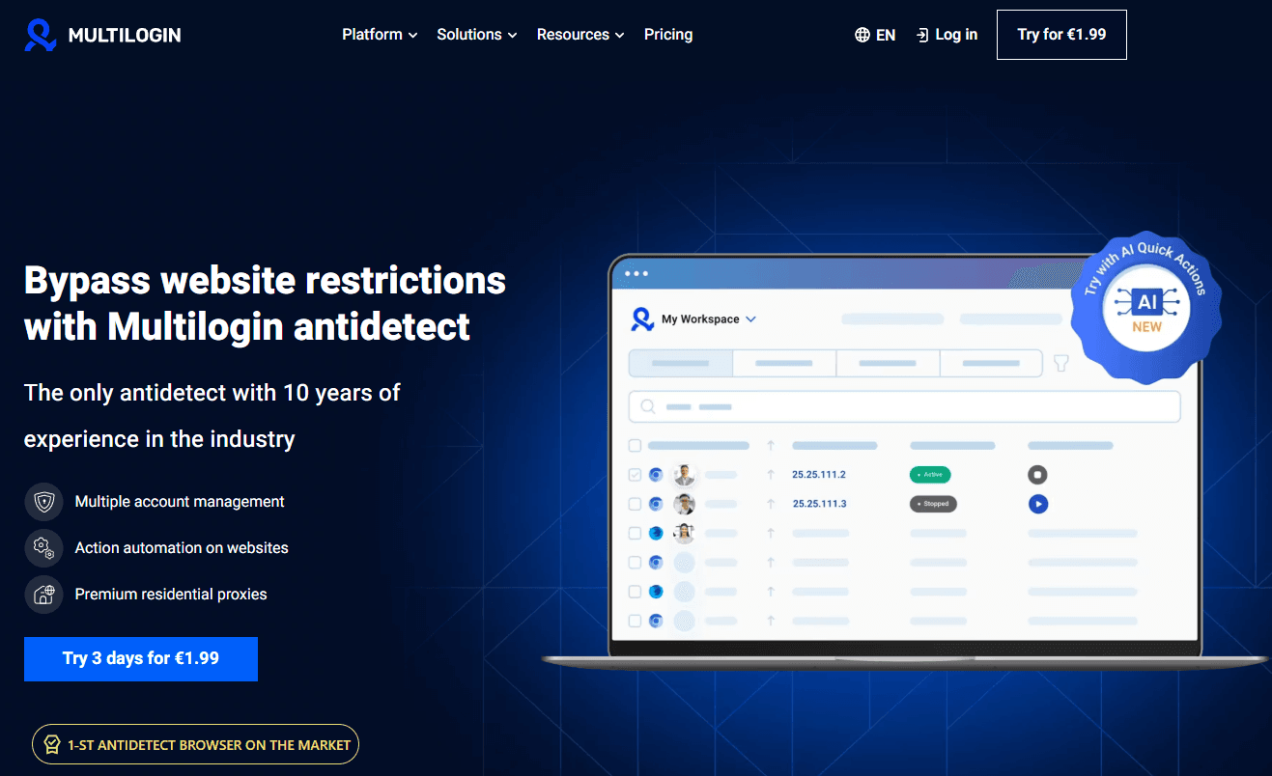Screen dimensions: 1272x776
Task: Click the house icon beside Premium residential proxies
Action: pyautogui.click(x=43, y=595)
